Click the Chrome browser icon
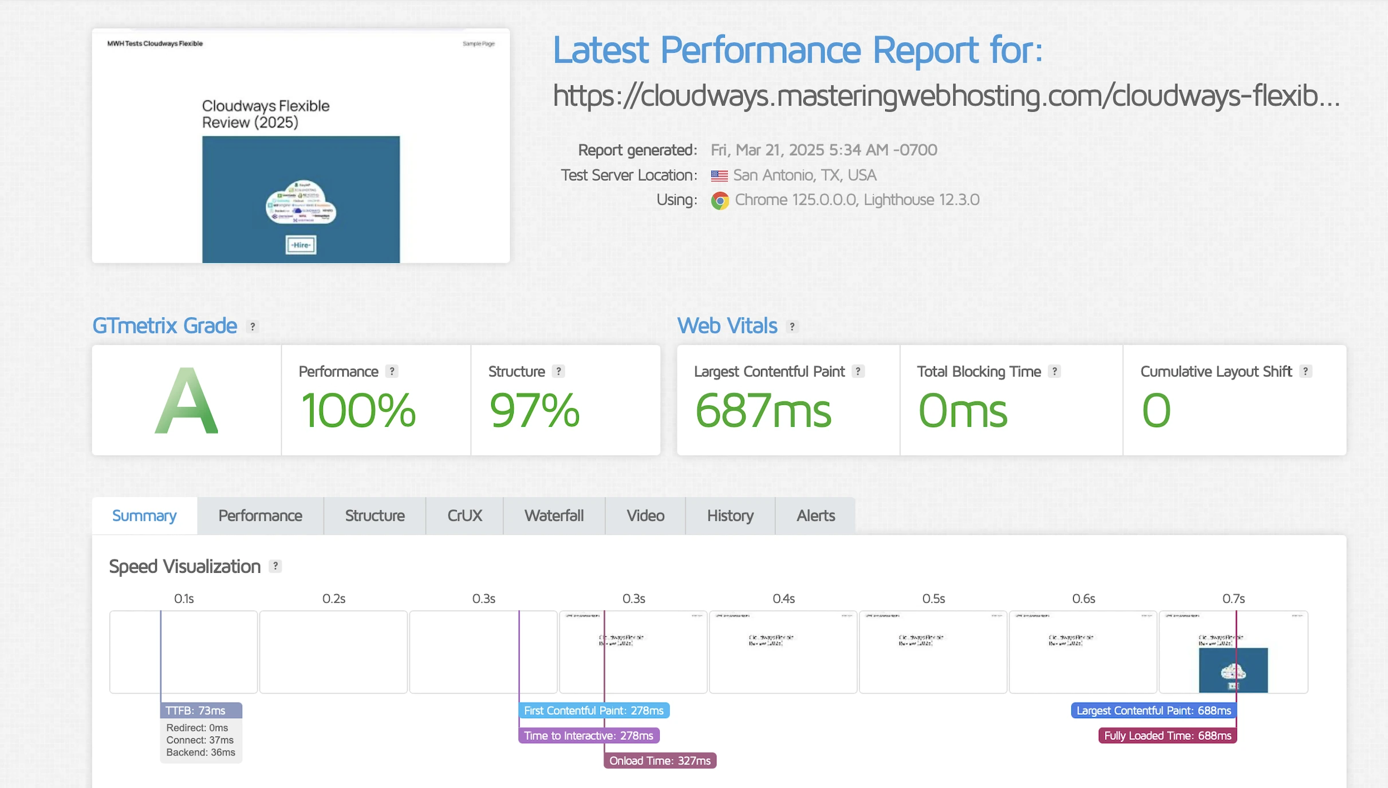 click(x=720, y=200)
